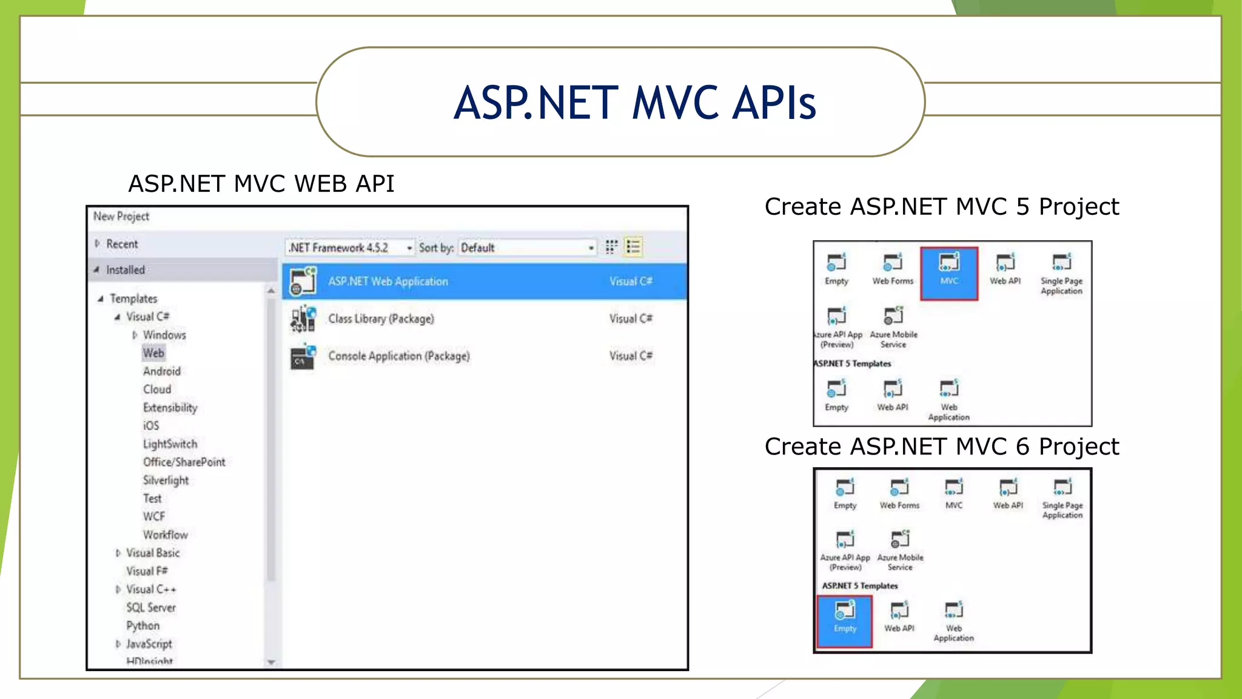The image size is (1242, 699).
Task: Select Android category in templates tree
Action: point(162,371)
